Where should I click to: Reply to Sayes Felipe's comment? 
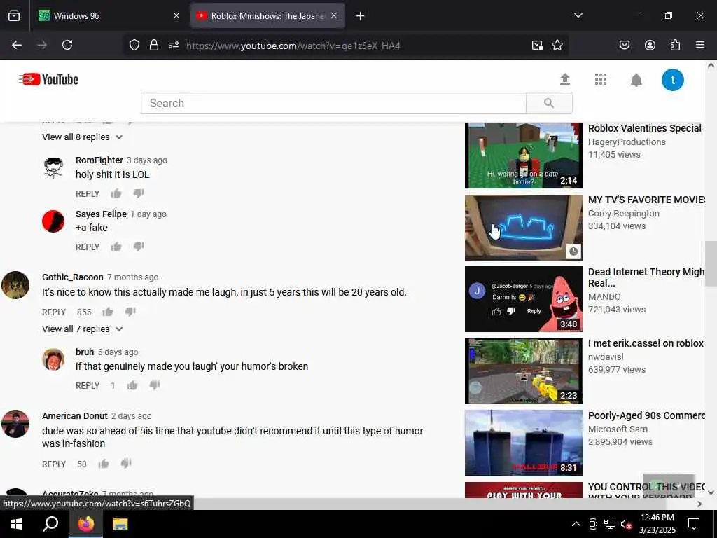point(88,247)
